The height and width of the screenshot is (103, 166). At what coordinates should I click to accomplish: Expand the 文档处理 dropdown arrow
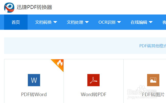pos(87,22)
